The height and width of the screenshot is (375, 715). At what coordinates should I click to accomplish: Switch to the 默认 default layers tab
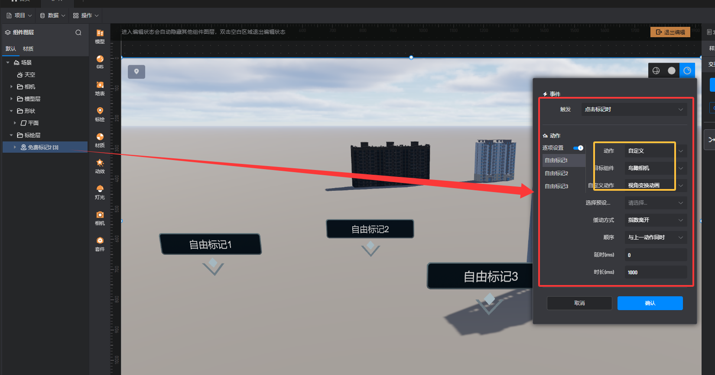pos(11,49)
